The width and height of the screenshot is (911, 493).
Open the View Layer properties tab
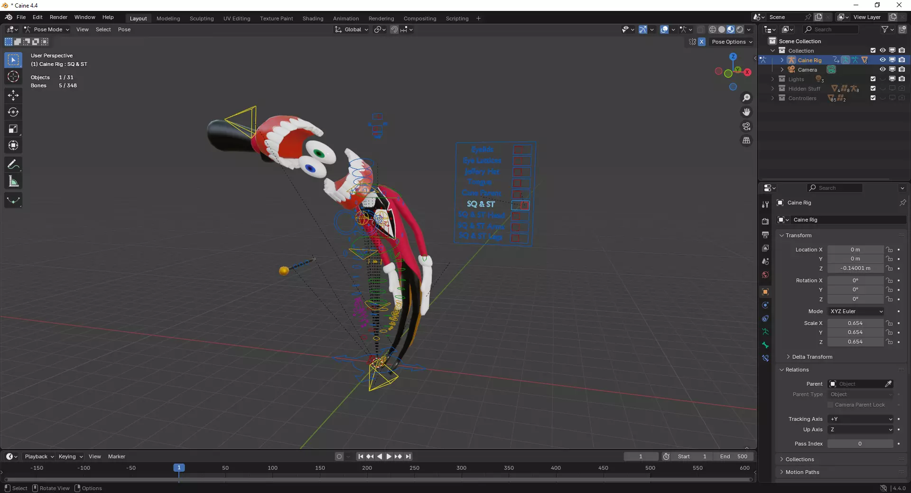765,248
